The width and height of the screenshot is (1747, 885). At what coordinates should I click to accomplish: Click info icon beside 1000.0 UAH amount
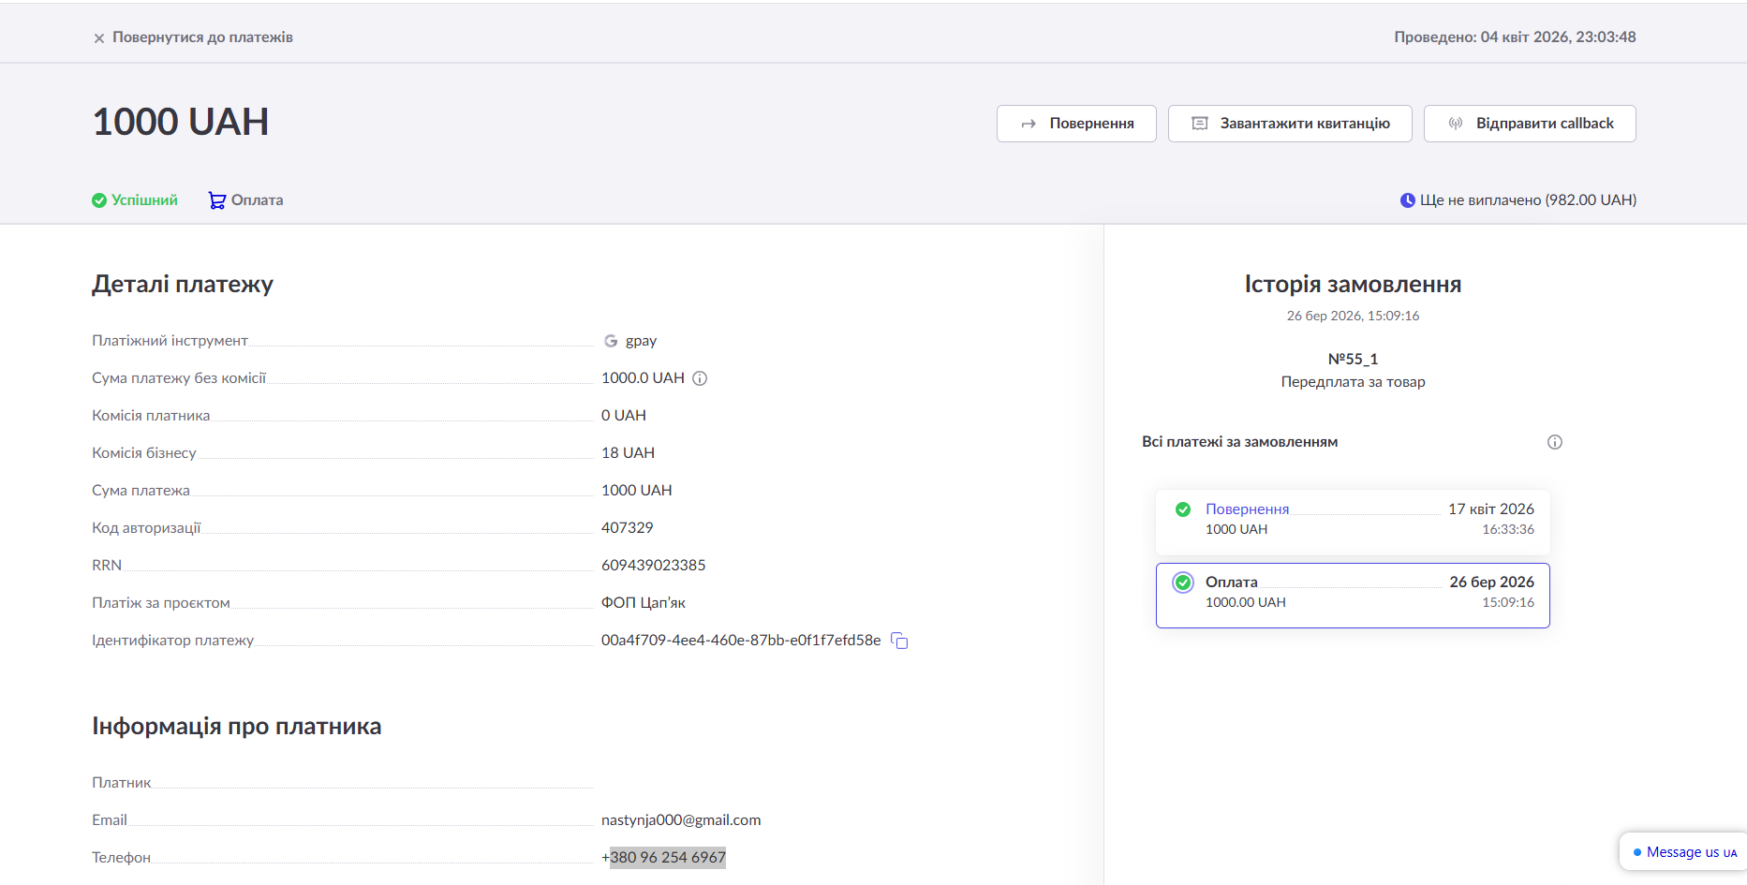point(700,378)
